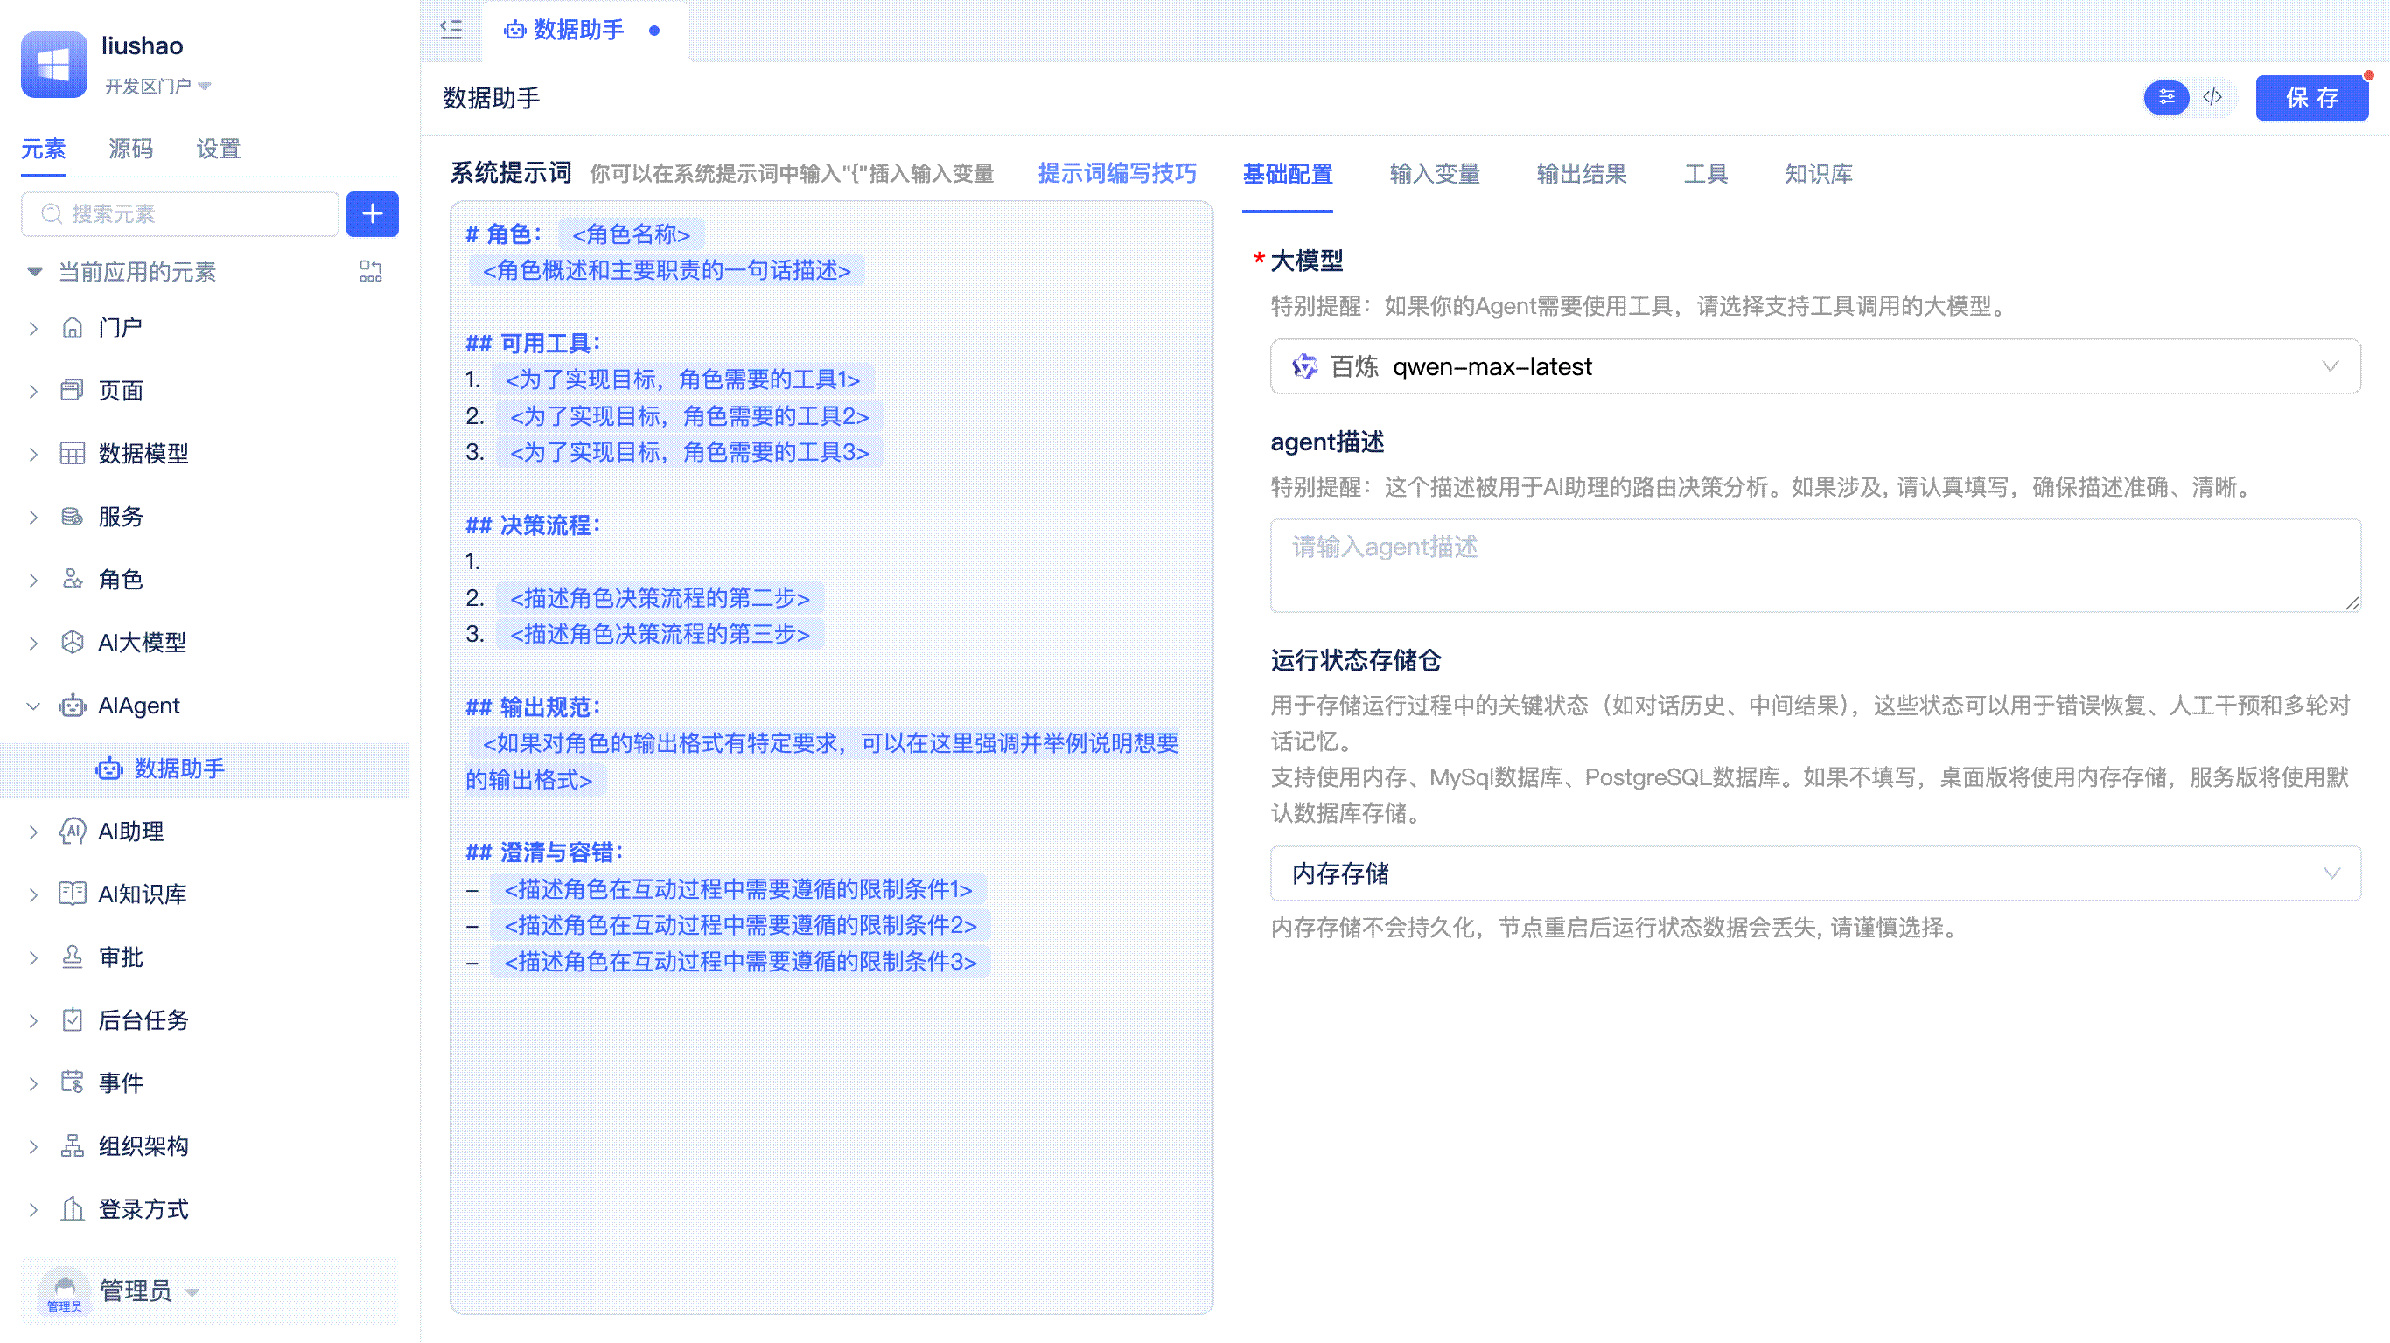Open the 管理员 user menu arrow
The width and height of the screenshot is (2390, 1343).
click(x=193, y=1292)
